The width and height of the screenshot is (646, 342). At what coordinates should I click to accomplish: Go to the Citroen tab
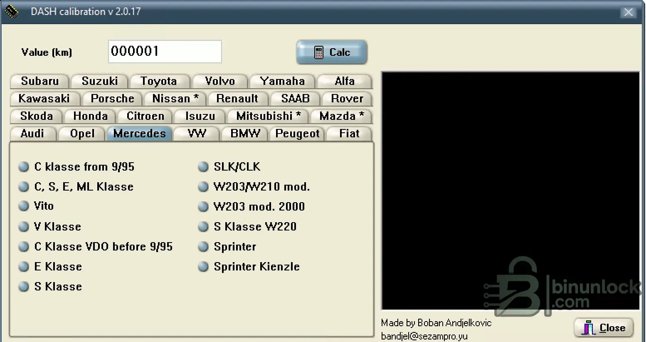145,116
